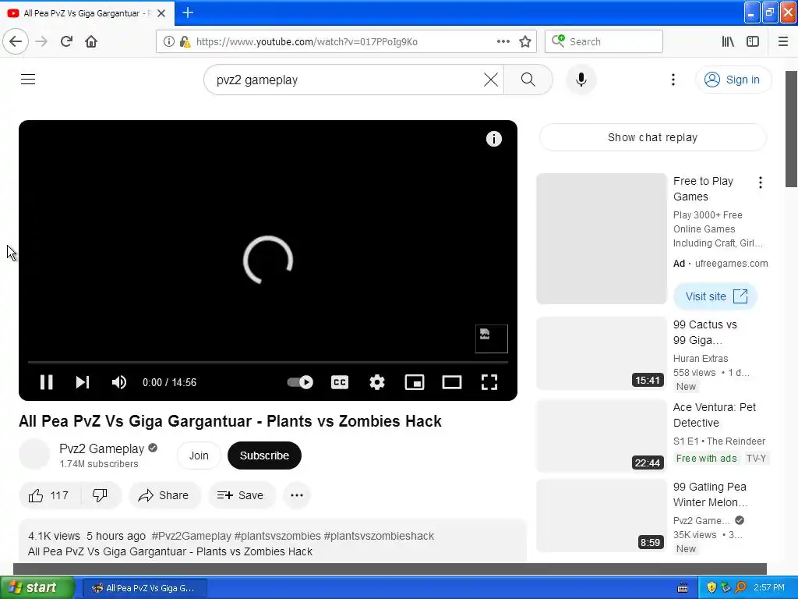Screen dimensions: 798x599
Task: Click the keyboard icon in taskbar
Action: (683, 588)
